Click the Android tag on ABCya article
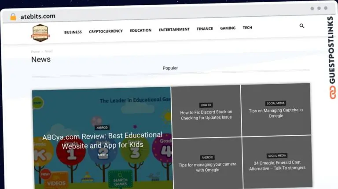 click(x=102, y=127)
